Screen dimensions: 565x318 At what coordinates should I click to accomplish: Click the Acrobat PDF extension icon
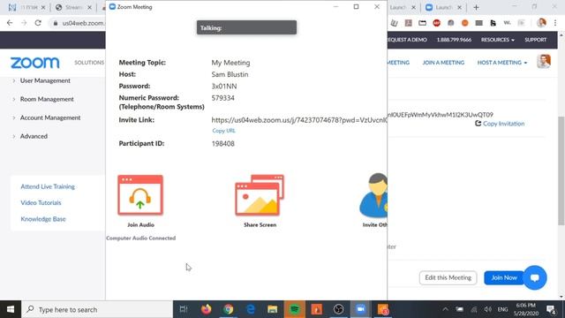[408, 23]
